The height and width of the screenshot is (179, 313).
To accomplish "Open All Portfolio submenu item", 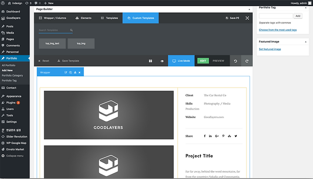I will pyautogui.click(x=8, y=65).
